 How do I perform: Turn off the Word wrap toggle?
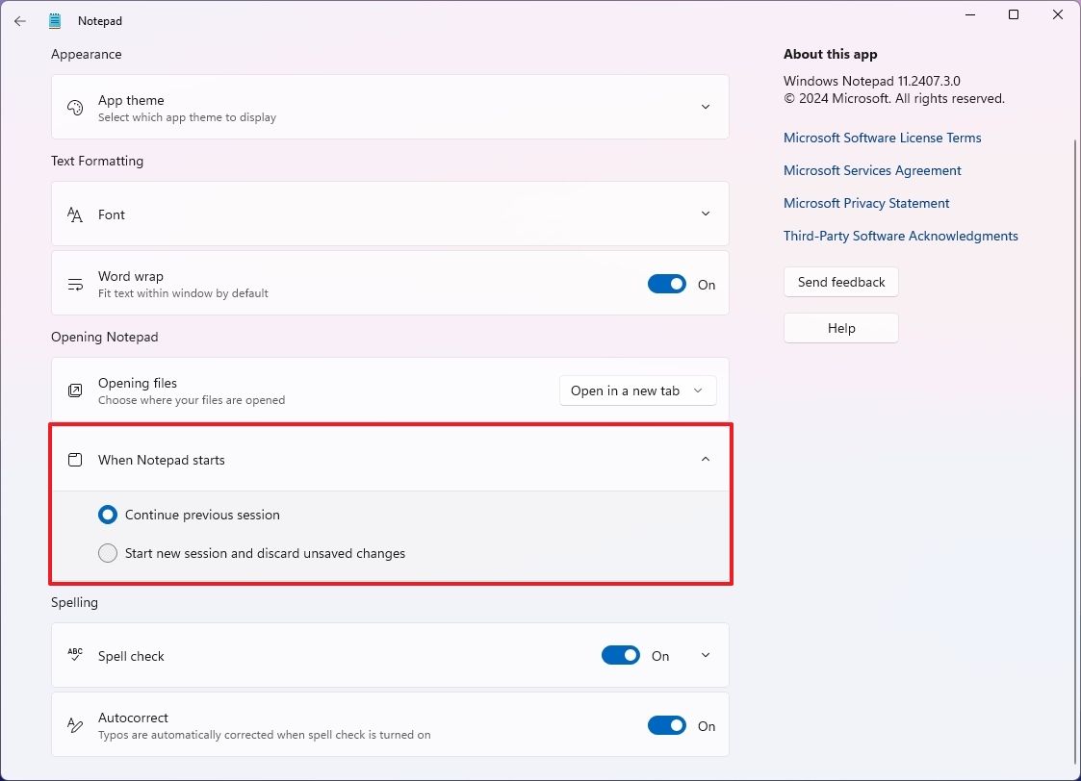pyautogui.click(x=667, y=284)
